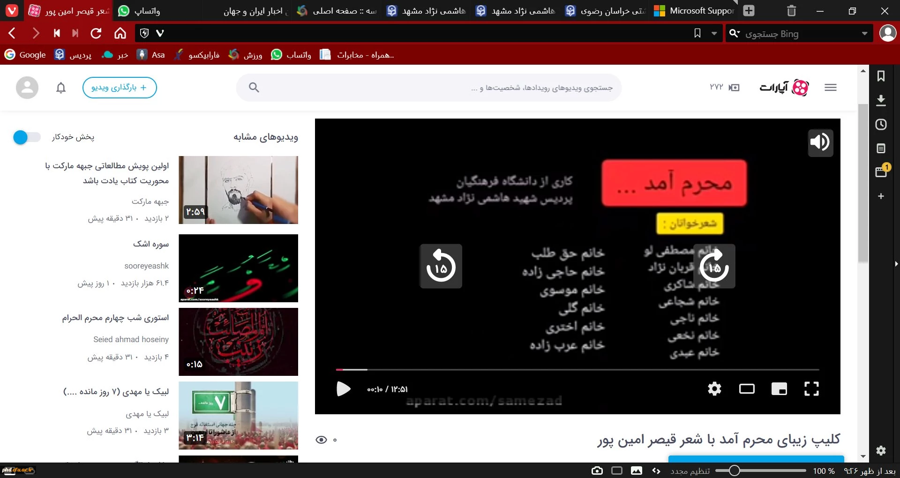Enter fullscreen mode in video player
This screenshot has height=478, width=900.
pos(811,389)
